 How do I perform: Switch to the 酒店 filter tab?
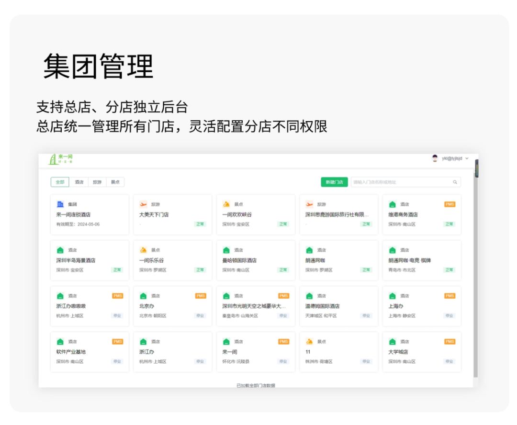coord(79,182)
